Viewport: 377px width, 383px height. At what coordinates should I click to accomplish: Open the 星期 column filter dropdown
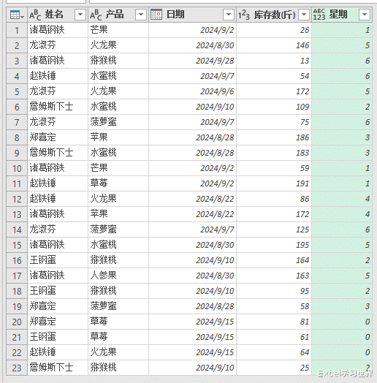pyautogui.click(x=365, y=15)
